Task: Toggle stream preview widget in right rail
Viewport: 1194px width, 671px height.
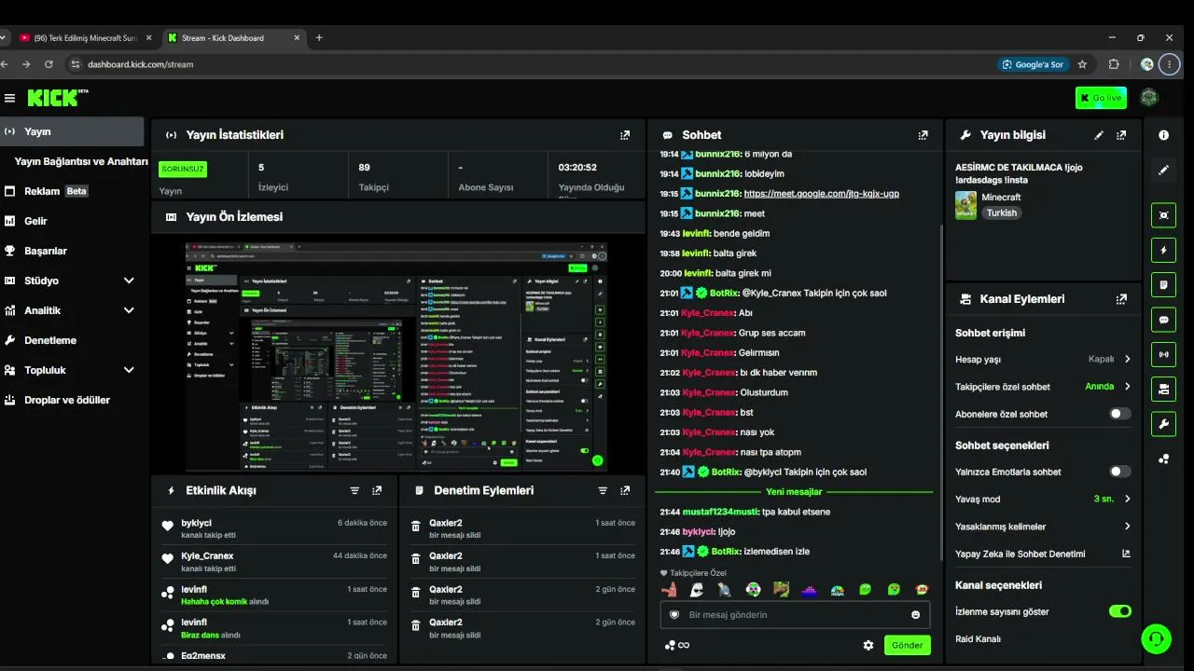Action: [x=1163, y=215]
